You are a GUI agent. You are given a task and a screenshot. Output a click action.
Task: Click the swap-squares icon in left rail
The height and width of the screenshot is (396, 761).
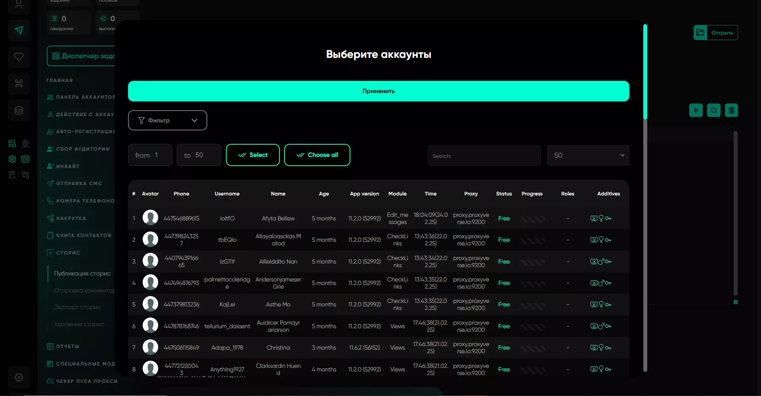click(25, 175)
